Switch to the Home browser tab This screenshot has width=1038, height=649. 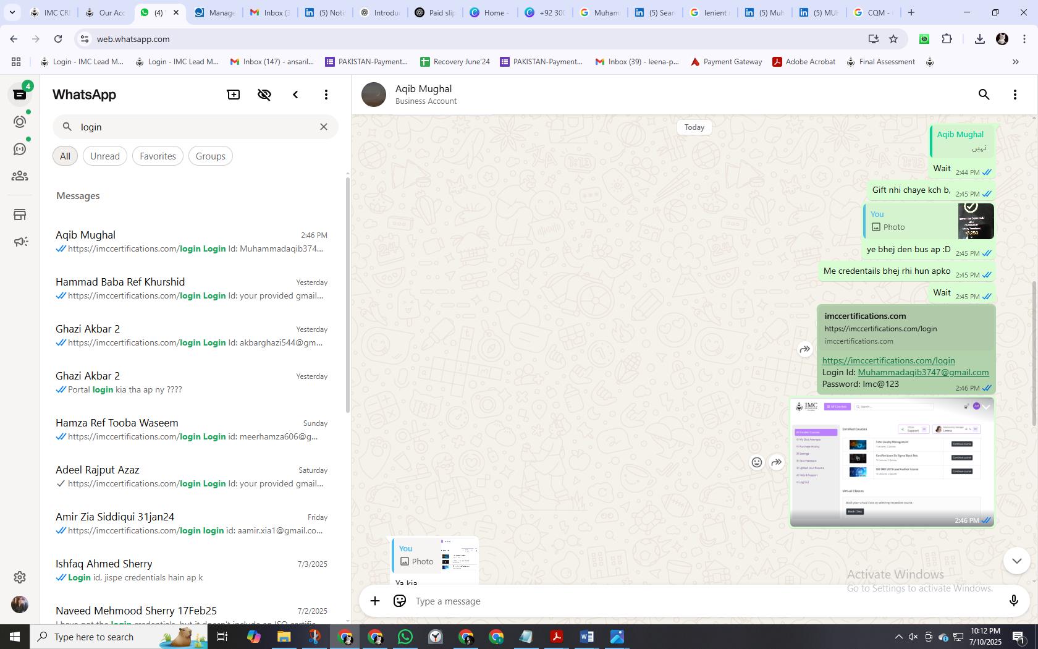pyautogui.click(x=489, y=12)
